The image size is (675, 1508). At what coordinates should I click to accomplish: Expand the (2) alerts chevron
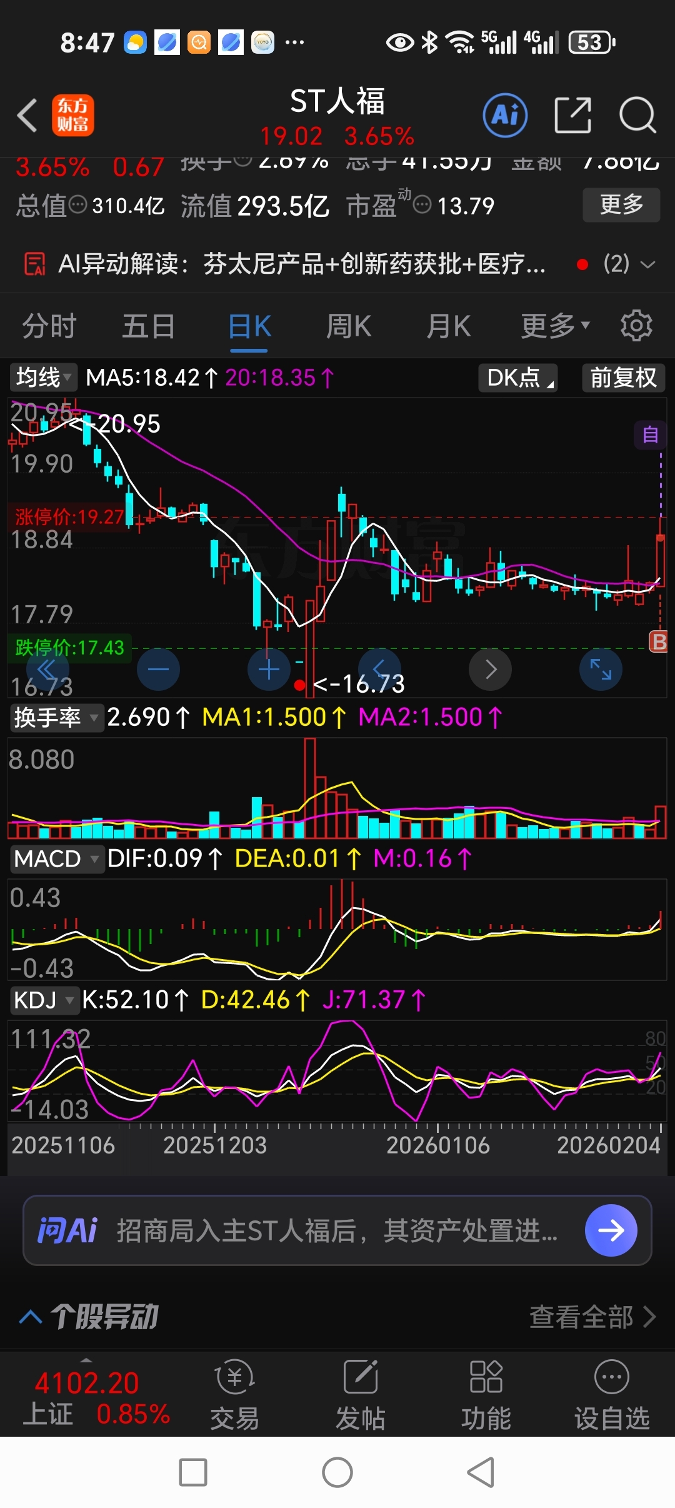click(x=648, y=264)
